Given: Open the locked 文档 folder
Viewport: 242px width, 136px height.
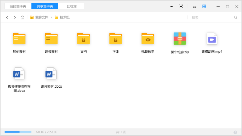Looking at the screenshot, I should point(84,39).
